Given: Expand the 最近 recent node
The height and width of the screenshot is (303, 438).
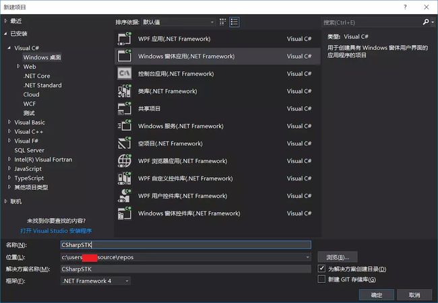Looking at the screenshot, I should click(5, 21).
